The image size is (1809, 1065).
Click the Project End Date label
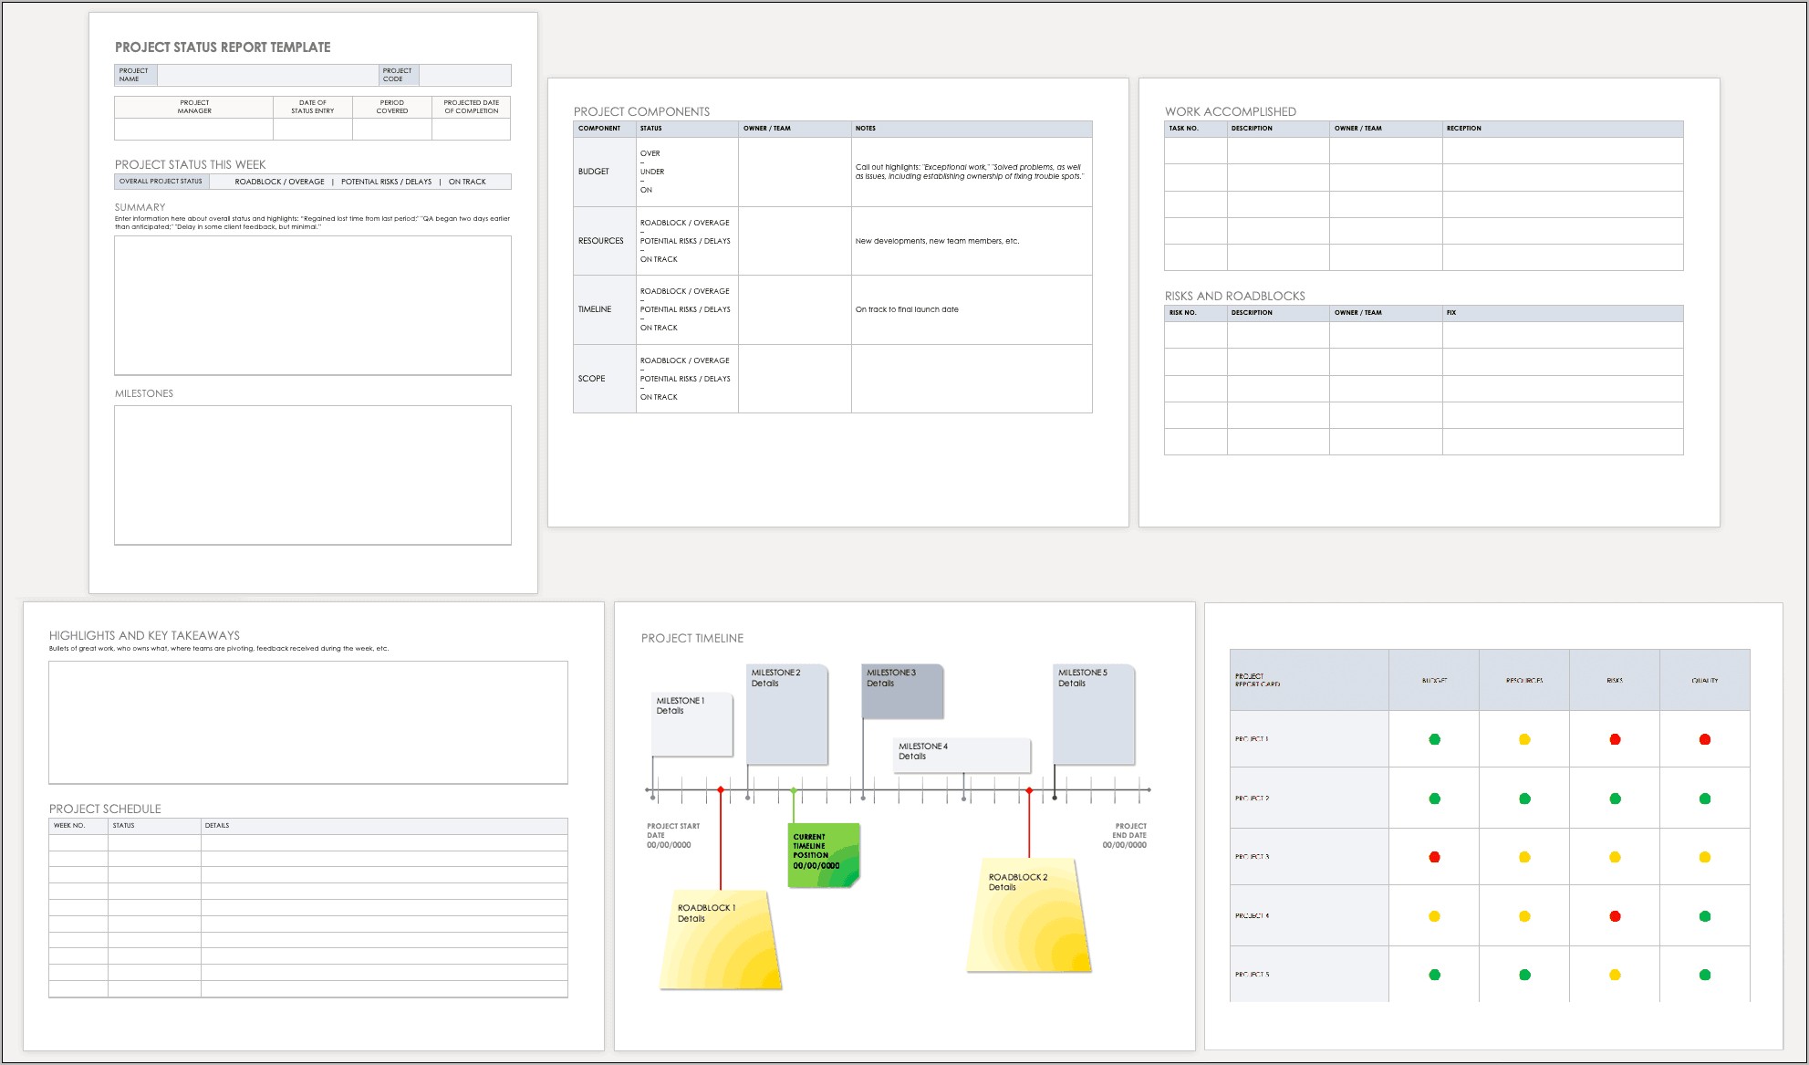coord(1125,836)
